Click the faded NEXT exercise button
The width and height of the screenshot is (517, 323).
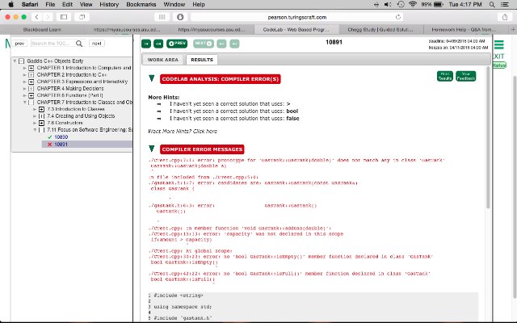click(x=204, y=44)
